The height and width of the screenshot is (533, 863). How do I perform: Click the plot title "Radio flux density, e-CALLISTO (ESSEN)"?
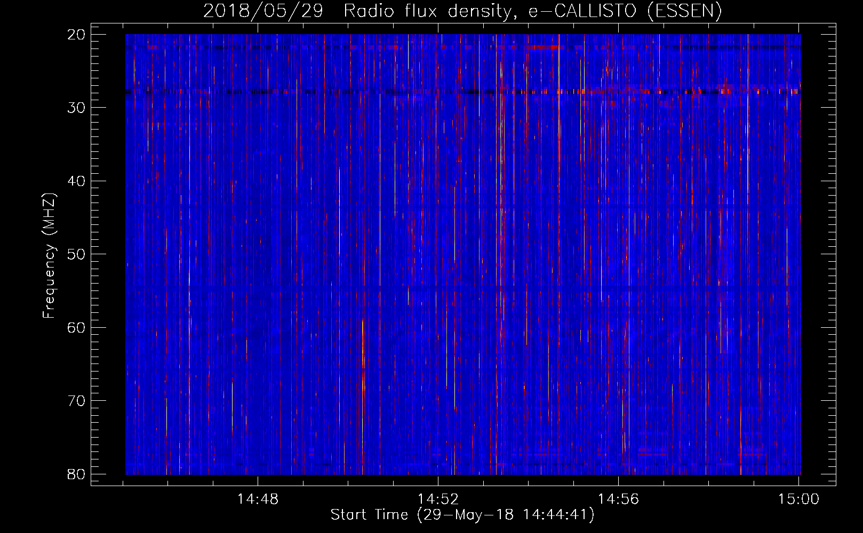tap(532, 11)
